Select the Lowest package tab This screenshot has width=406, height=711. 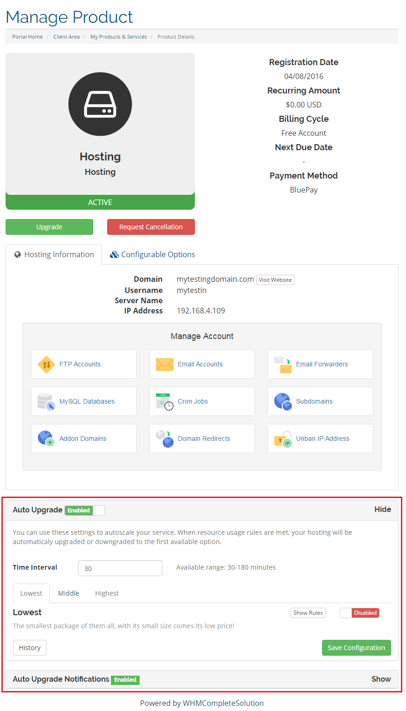31,594
